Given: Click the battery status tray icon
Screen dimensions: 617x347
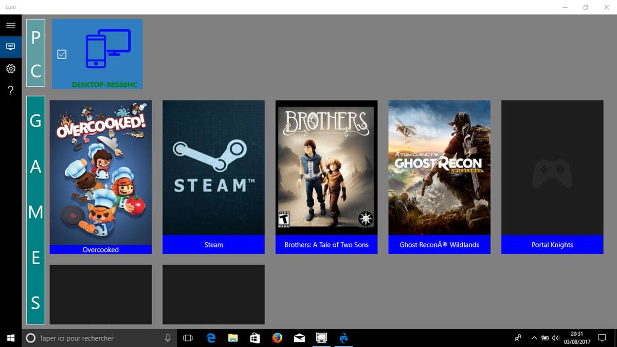Looking at the screenshot, I should pyautogui.click(x=545, y=338).
